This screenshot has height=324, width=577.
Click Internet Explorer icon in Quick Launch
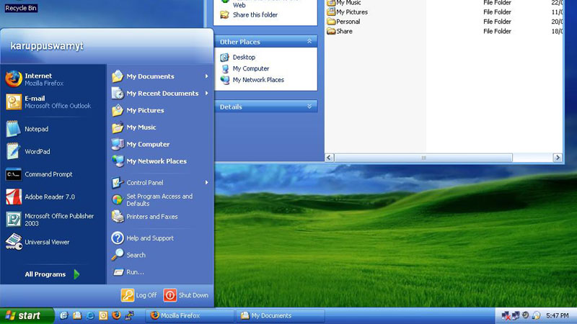(x=89, y=315)
